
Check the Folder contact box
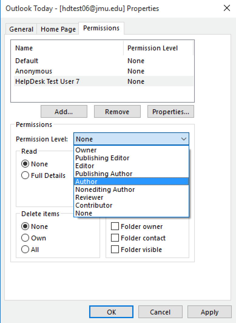tap(115, 238)
